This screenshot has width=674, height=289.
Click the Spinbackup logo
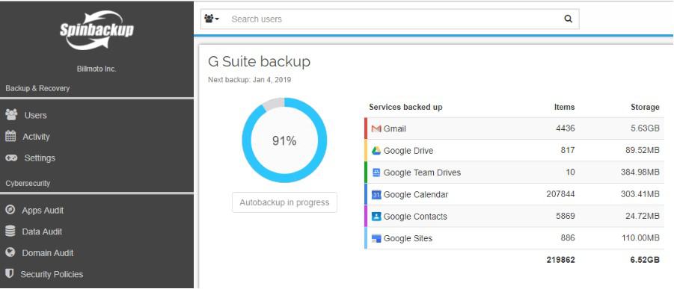point(96,30)
